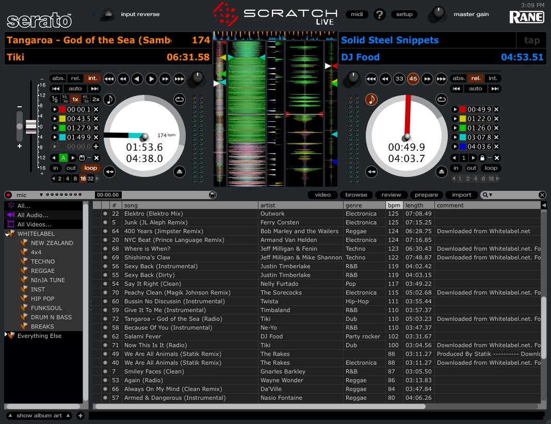Open the video panel tab
The height and width of the screenshot is (424, 551).
pyautogui.click(x=322, y=195)
